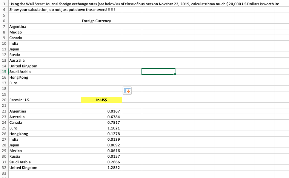289x178 pixels.
Task: Select row header 20
Action: tap(4, 100)
